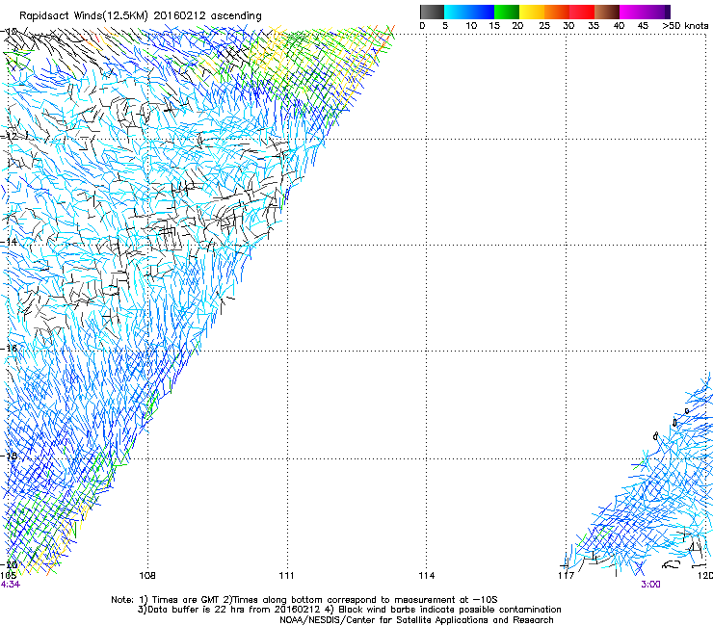Click the '45' legend scale label
Image resolution: width=713 pixels, height=626 pixels.
pos(643,26)
